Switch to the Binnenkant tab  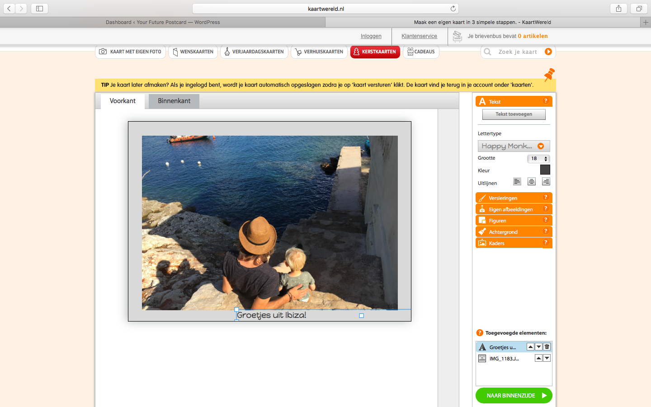coord(174,101)
